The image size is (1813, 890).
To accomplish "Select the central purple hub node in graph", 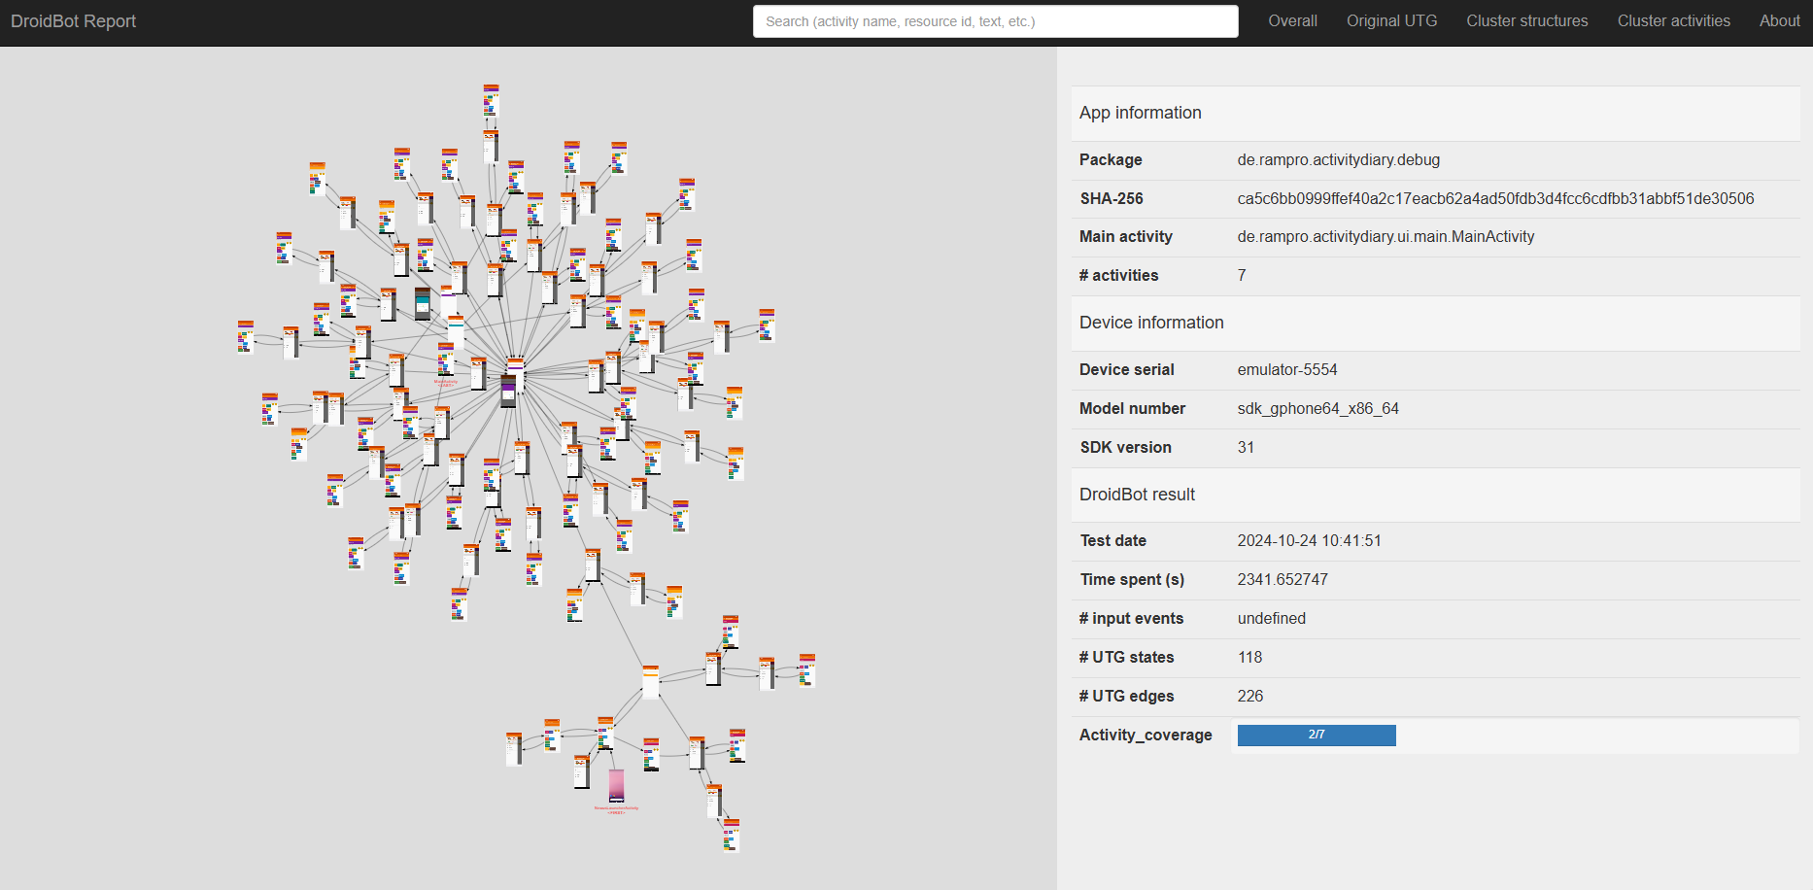I will click(508, 391).
